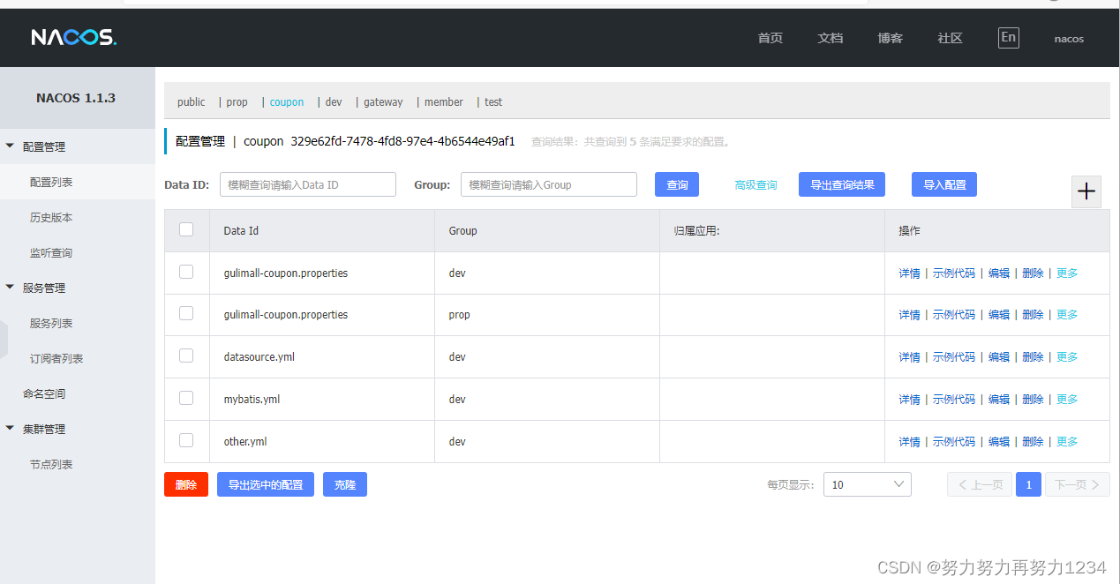
Task: Open 社区 in the top navigation
Action: pos(950,38)
